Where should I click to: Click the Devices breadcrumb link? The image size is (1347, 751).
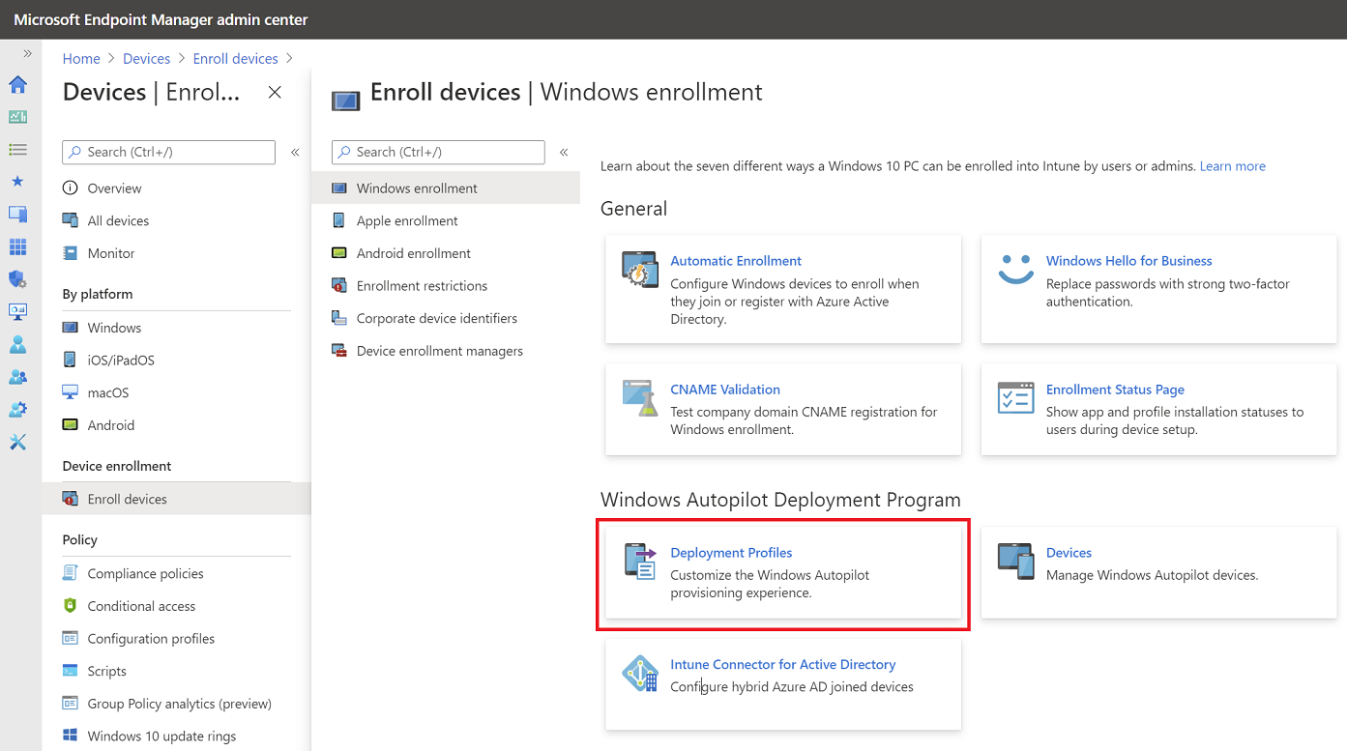click(x=146, y=59)
